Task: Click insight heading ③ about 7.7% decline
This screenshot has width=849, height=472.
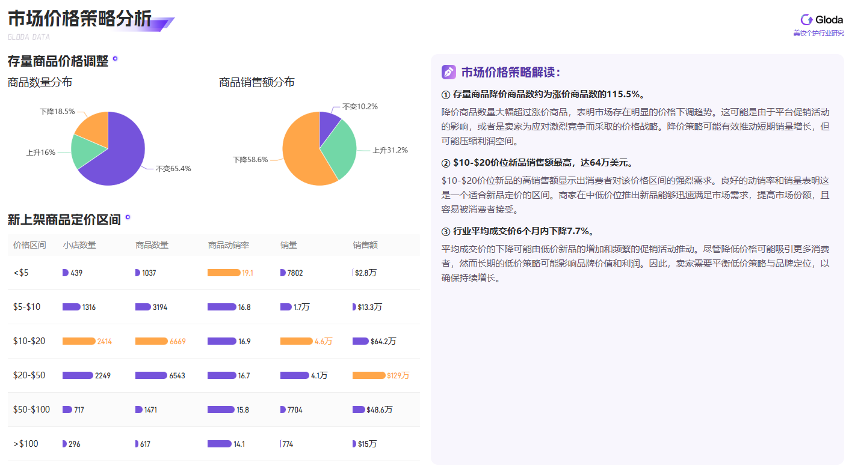Action: coord(519,231)
